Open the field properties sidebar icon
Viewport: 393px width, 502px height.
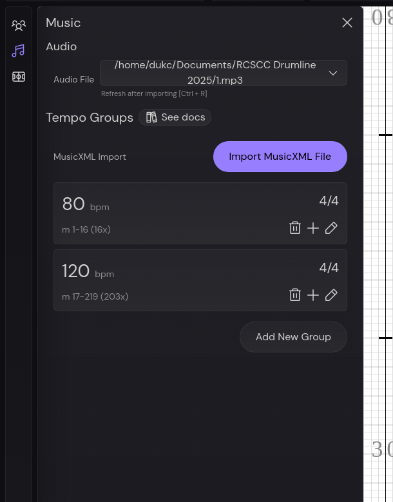point(19,77)
